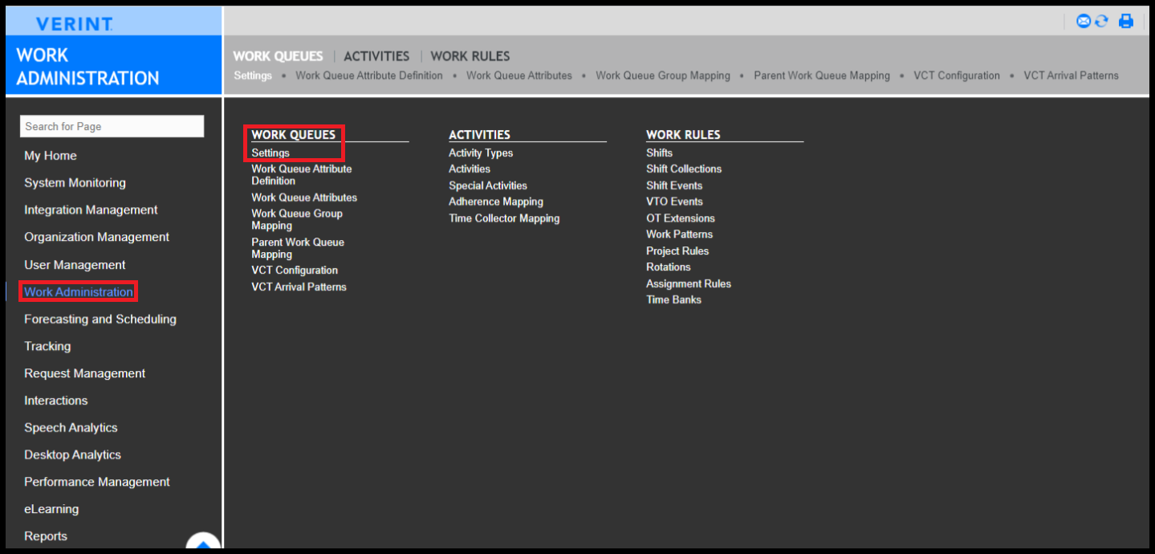The height and width of the screenshot is (554, 1155).
Task: Open Integration Management in the sidebar
Action: 91,210
